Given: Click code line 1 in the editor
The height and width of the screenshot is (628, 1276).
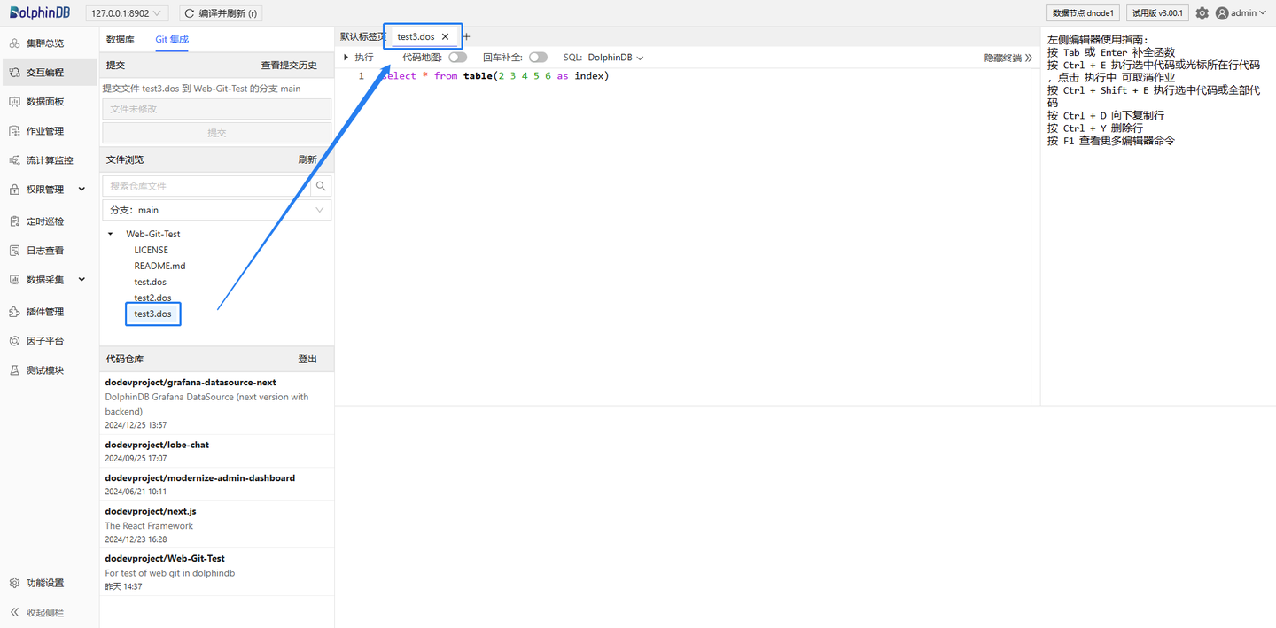Looking at the screenshot, I should tap(494, 76).
